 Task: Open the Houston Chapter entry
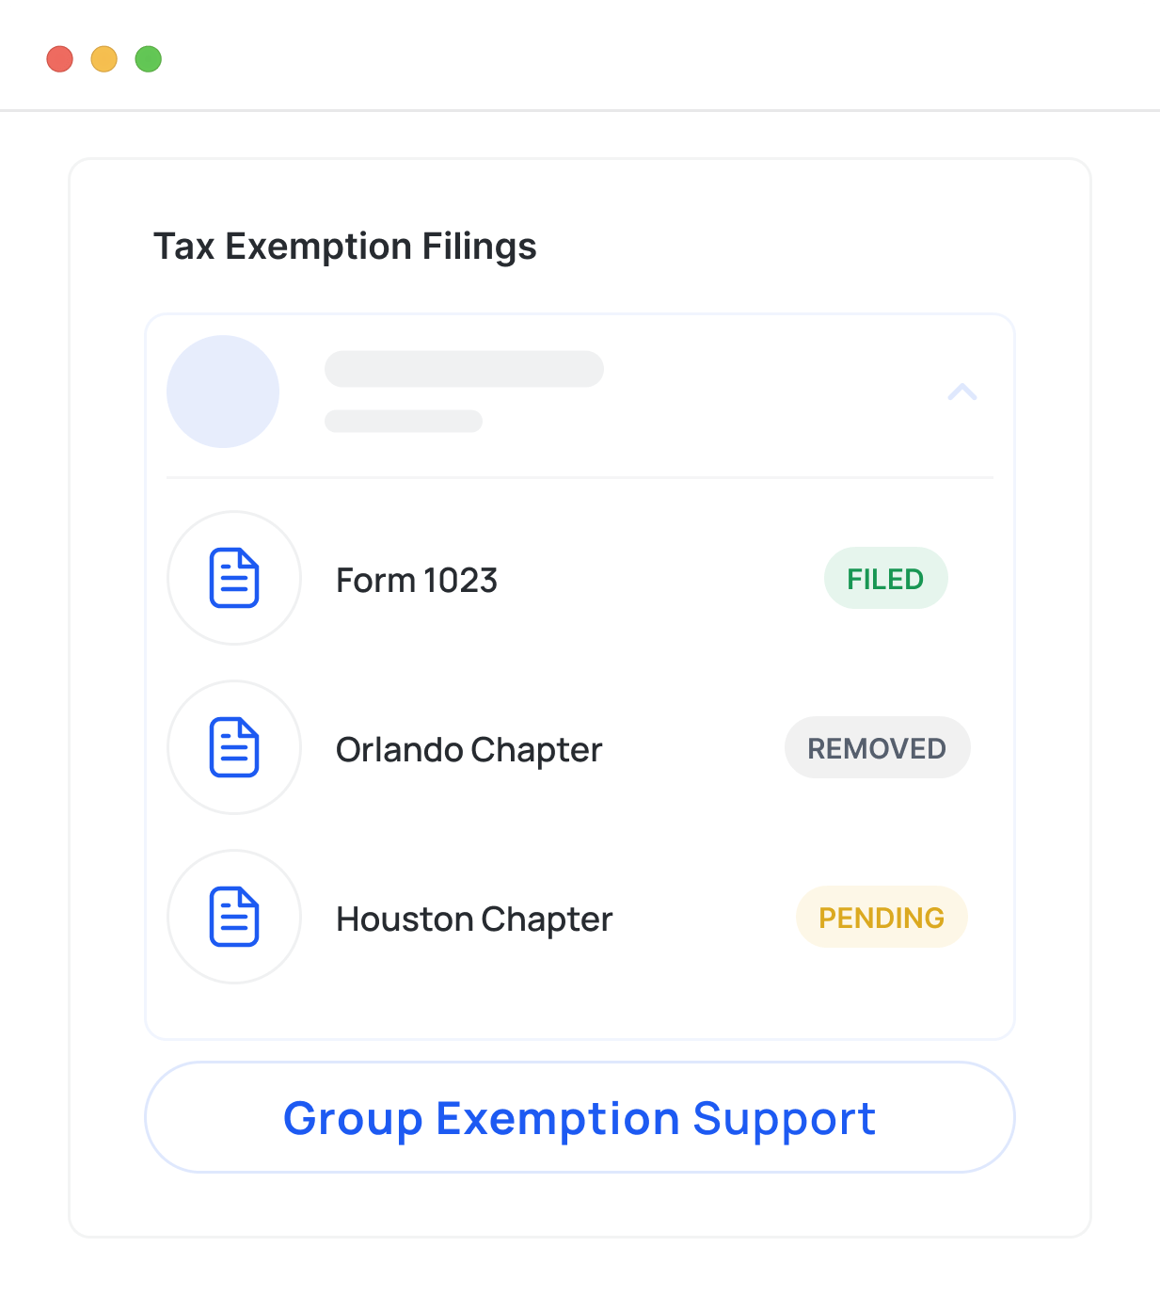pos(474,919)
